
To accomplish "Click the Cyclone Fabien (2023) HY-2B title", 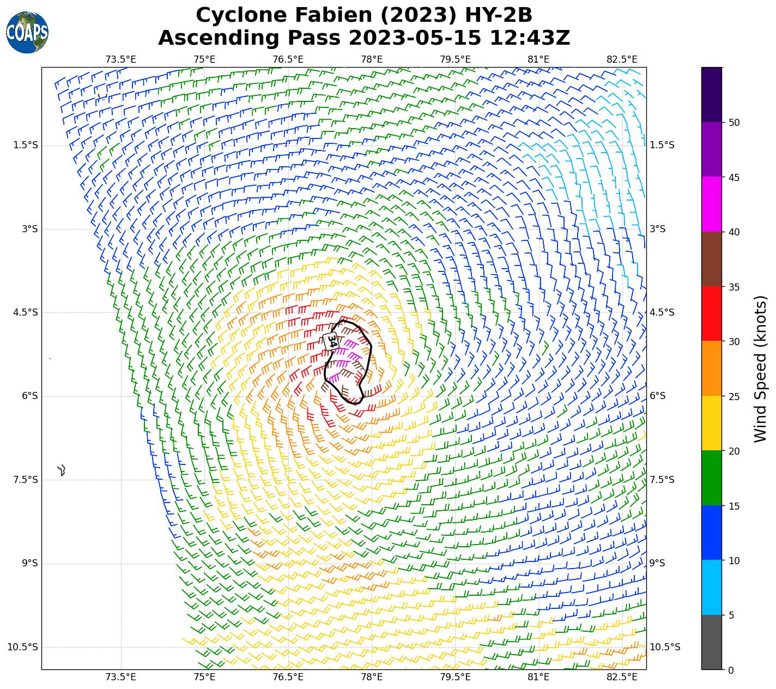I will [364, 15].
